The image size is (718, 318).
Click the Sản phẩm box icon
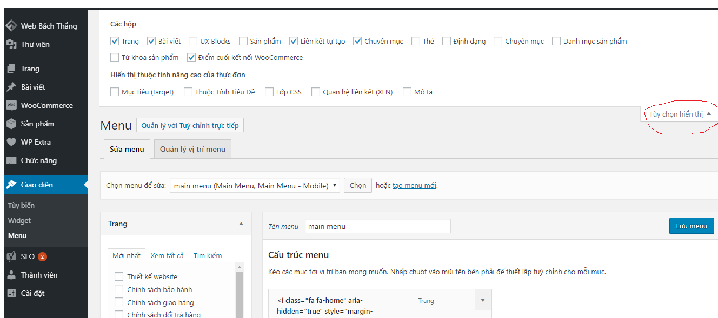point(11,124)
